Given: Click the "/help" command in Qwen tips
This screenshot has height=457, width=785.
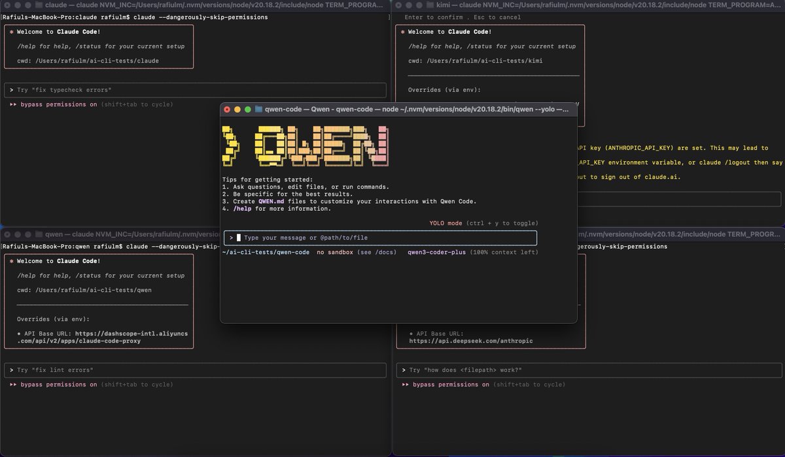Looking at the screenshot, I should (242, 209).
